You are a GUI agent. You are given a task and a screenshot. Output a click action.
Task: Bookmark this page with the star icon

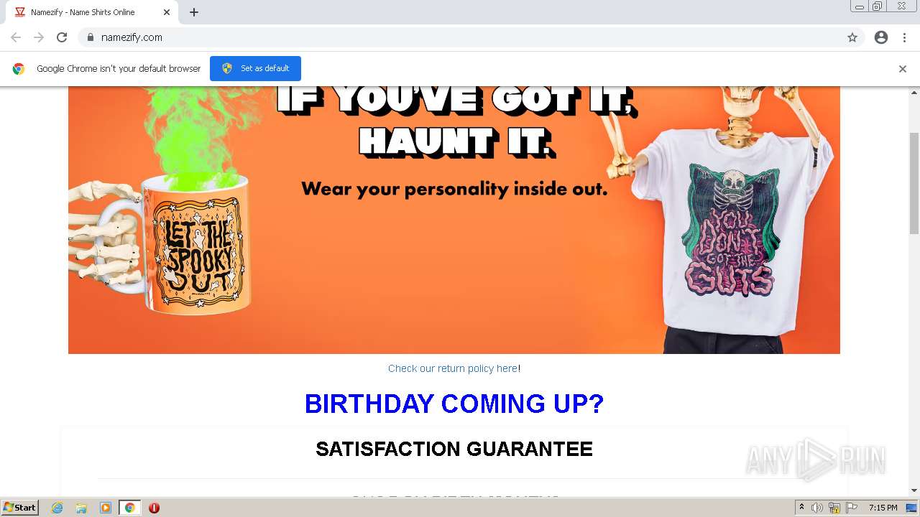click(852, 37)
